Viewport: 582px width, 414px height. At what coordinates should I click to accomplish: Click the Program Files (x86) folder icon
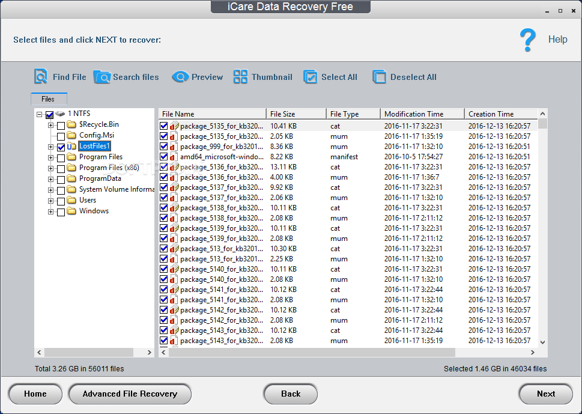tap(71, 168)
